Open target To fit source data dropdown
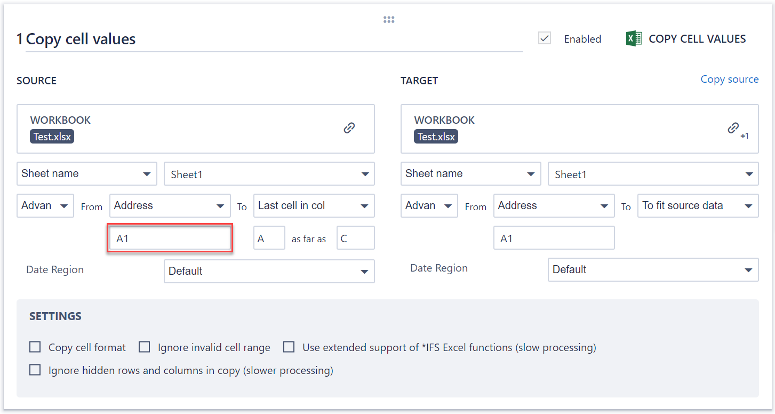 [698, 206]
